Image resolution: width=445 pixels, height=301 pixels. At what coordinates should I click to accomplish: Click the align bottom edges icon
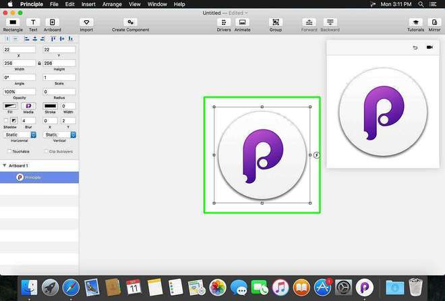click(x=70, y=38)
